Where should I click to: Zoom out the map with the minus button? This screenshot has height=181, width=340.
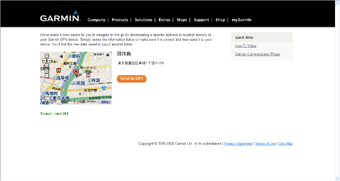(x=47, y=76)
